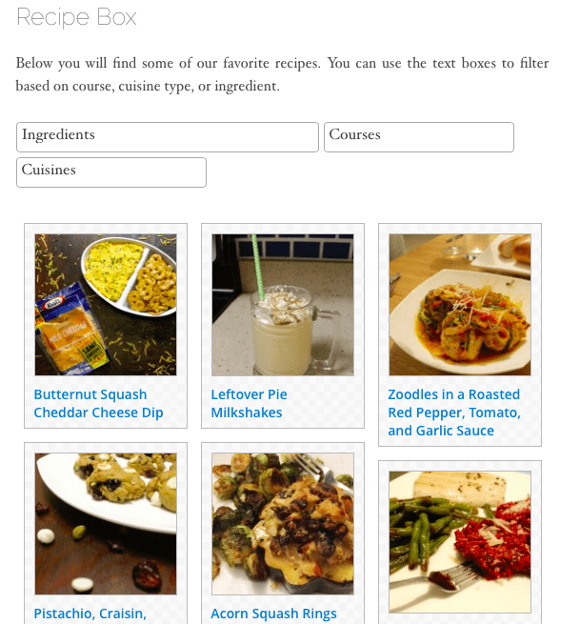Click the fork on the fish dinner plate
This screenshot has width=580, height=624.
pos(453,577)
